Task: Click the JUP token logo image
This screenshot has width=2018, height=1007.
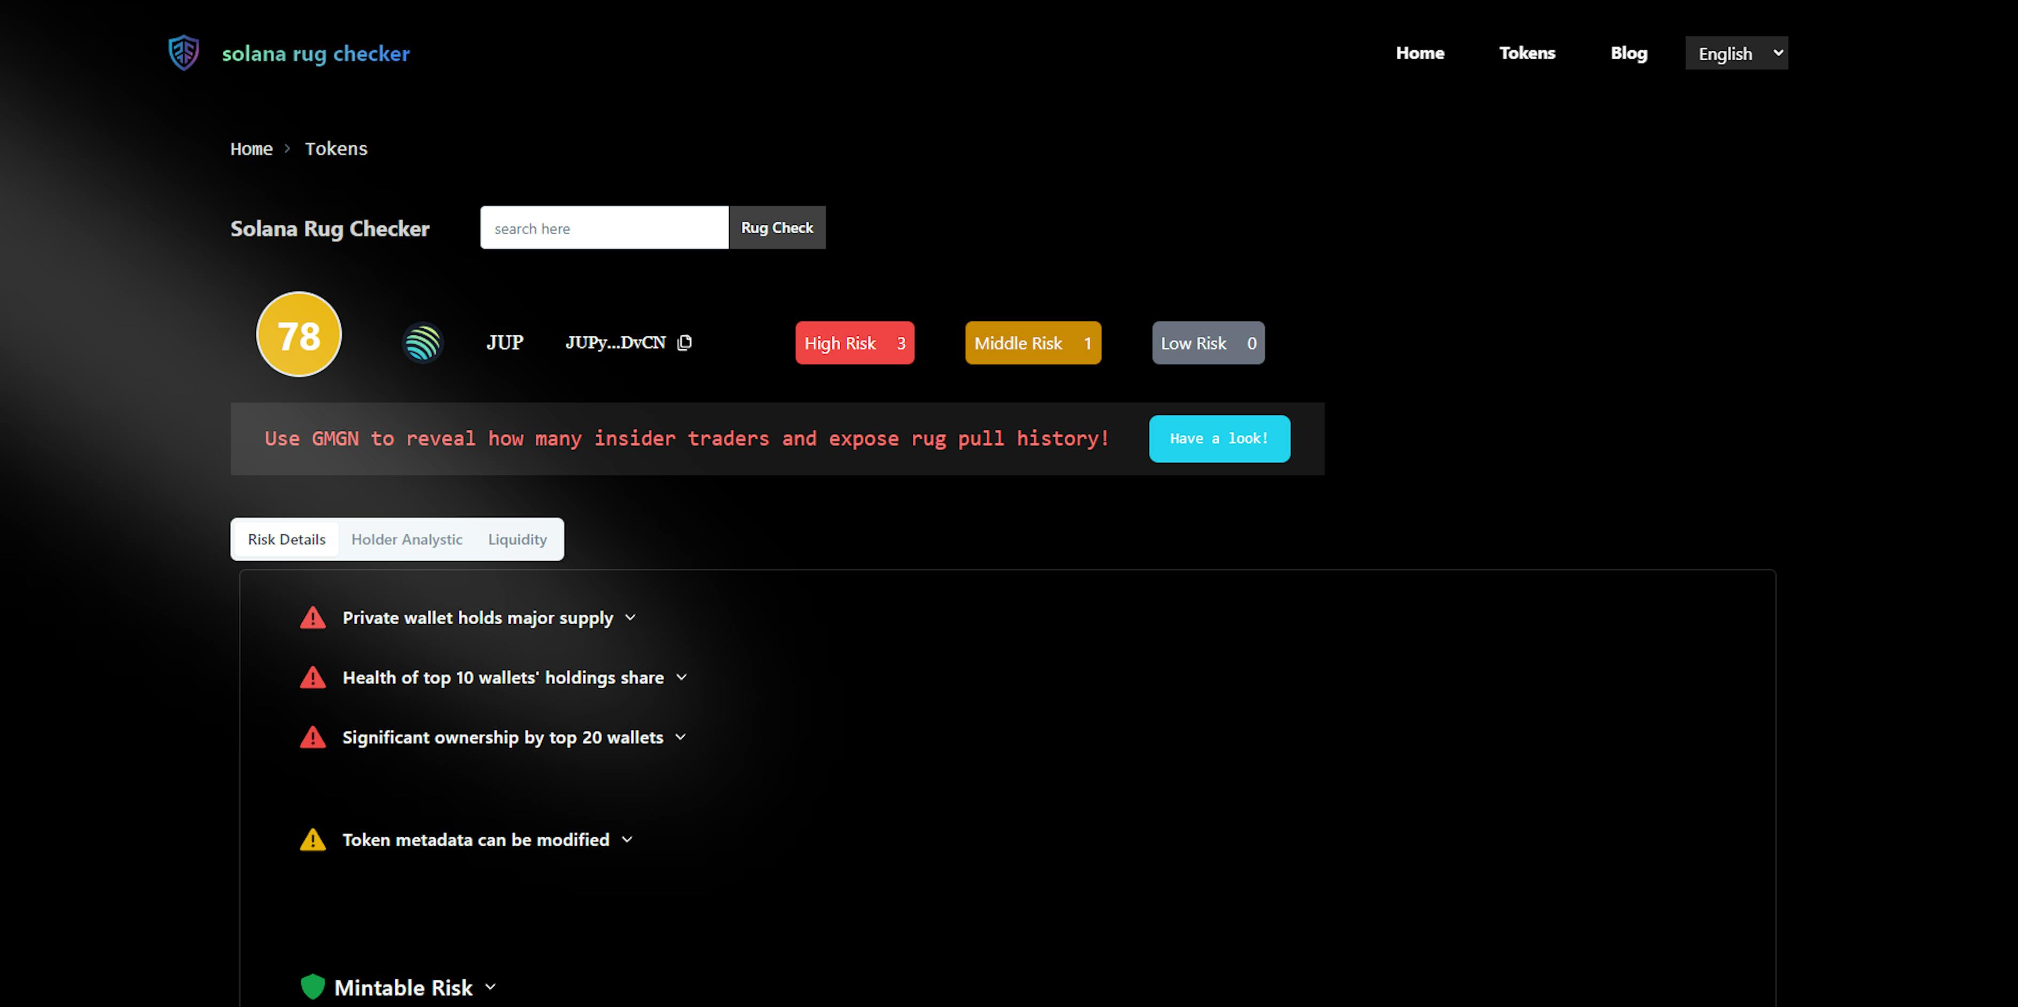Action: (423, 343)
